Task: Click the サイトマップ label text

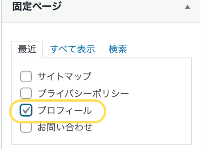Action: coord(64,76)
